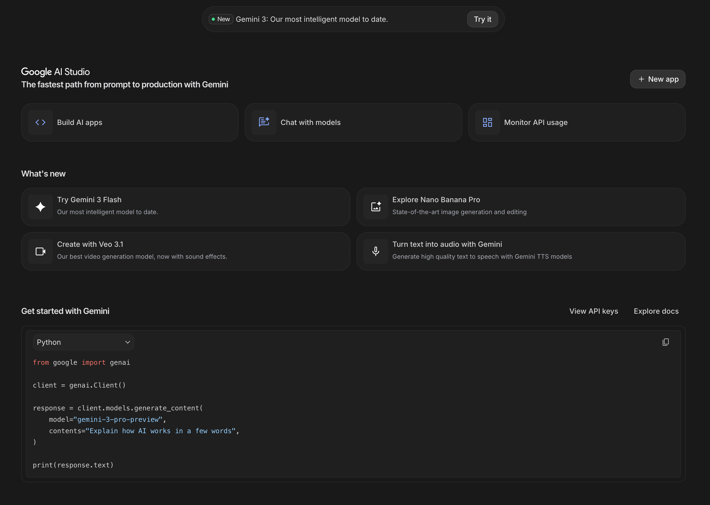This screenshot has width=710, height=505.
Task: Open Explore docs
Action: coord(656,311)
